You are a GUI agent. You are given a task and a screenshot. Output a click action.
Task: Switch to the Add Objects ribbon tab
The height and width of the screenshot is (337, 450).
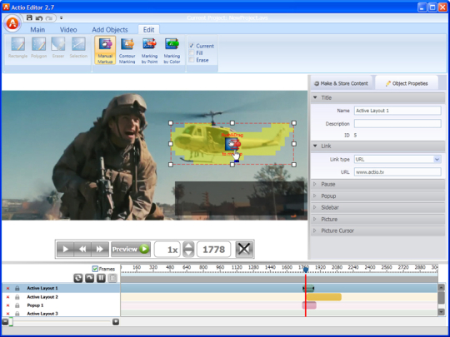(110, 30)
